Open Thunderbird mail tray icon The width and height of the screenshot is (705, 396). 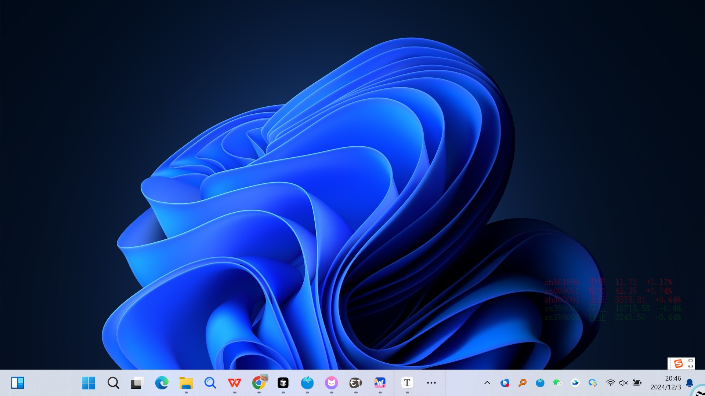505,383
